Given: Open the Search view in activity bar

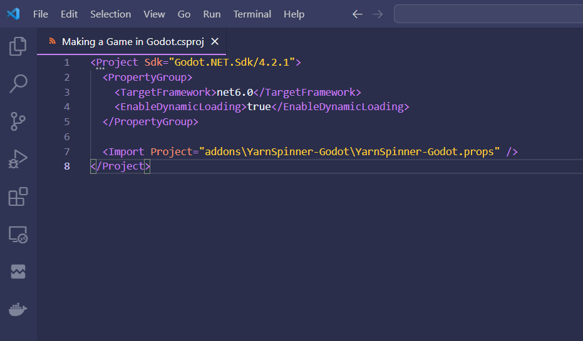Looking at the screenshot, I should pos(18,83).
